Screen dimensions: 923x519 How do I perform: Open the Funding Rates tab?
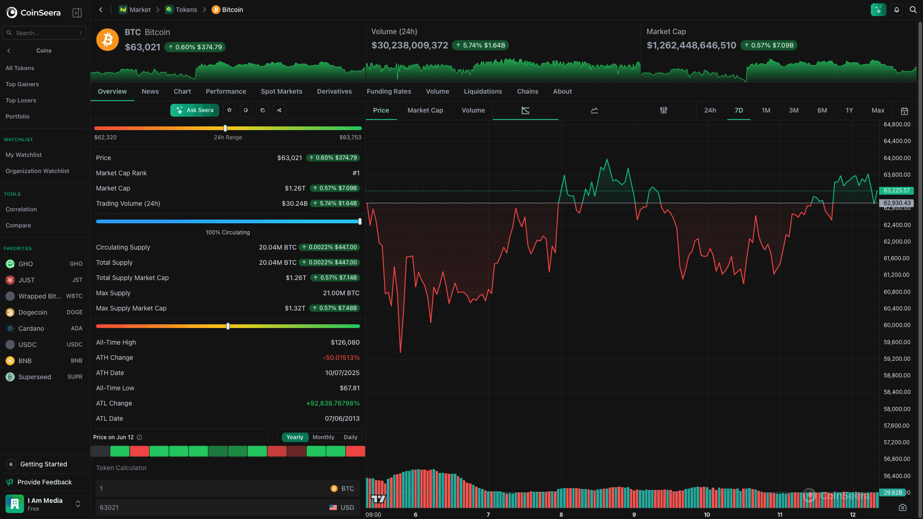pos(389,91)
